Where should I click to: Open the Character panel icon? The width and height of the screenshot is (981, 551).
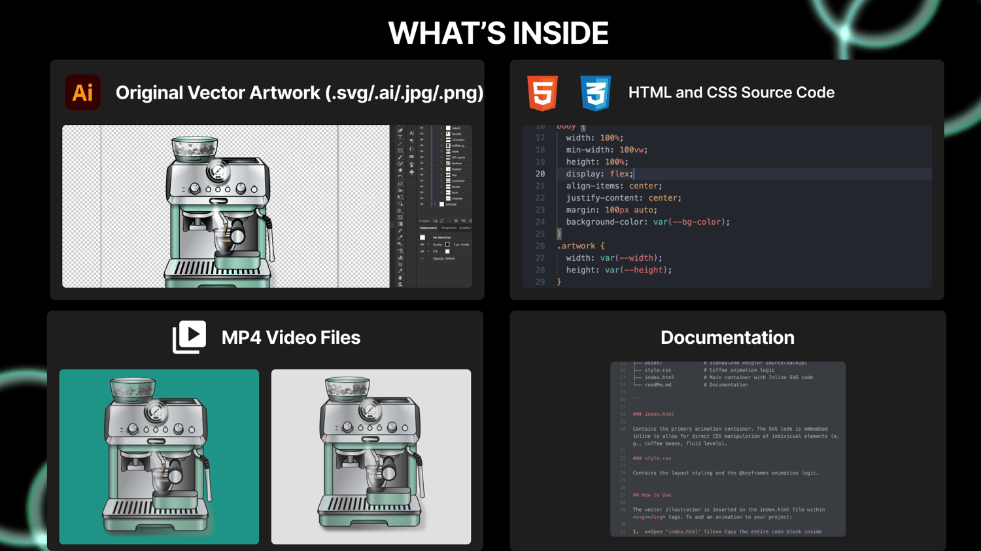[x=411, y=133]
